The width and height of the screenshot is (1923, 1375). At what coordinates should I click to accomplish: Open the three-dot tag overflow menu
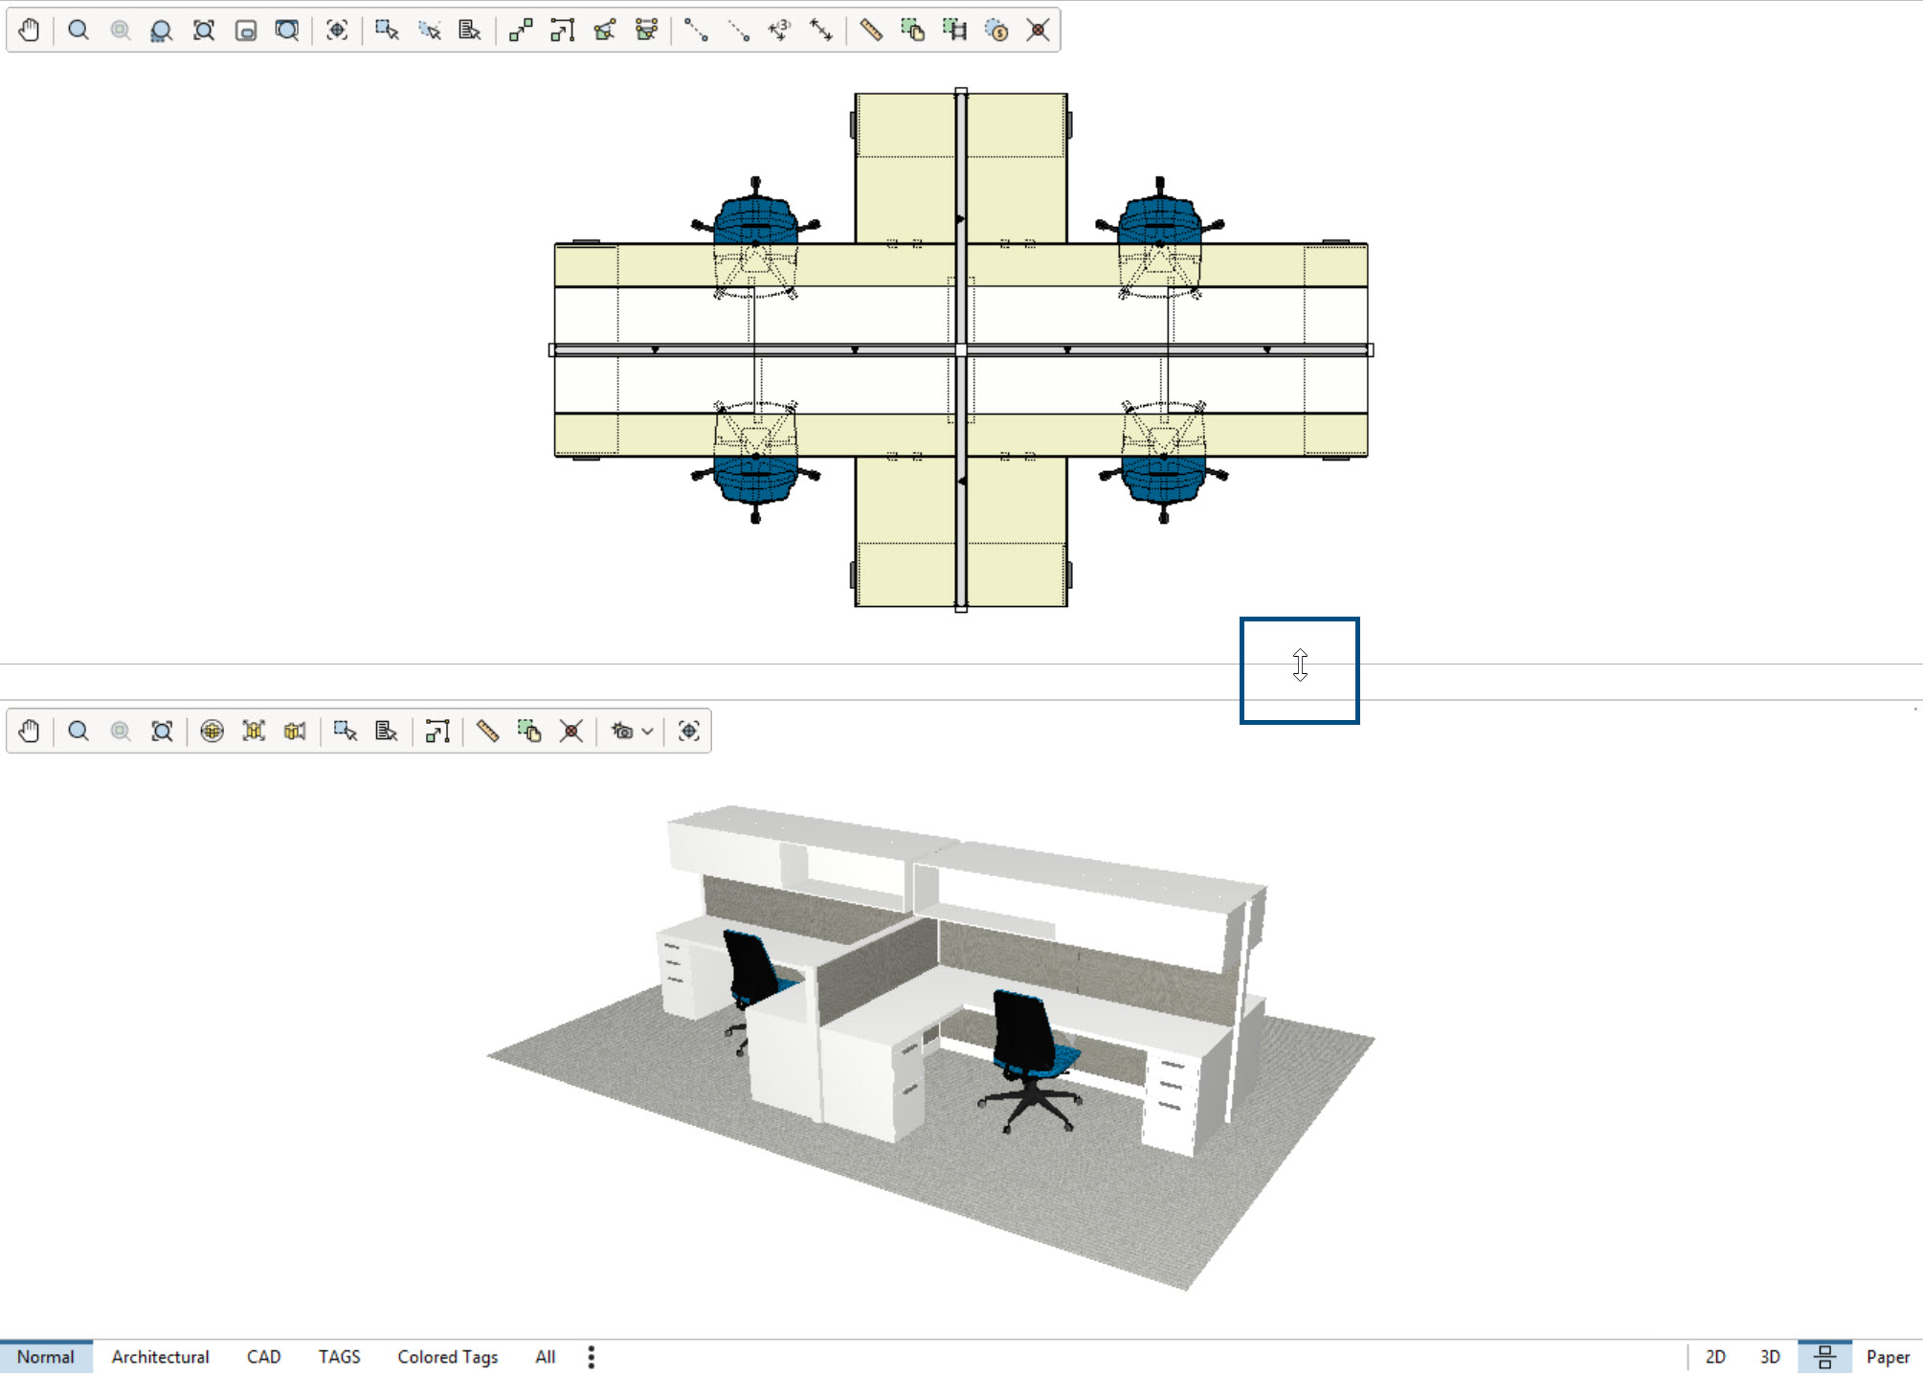point(591,1357)
